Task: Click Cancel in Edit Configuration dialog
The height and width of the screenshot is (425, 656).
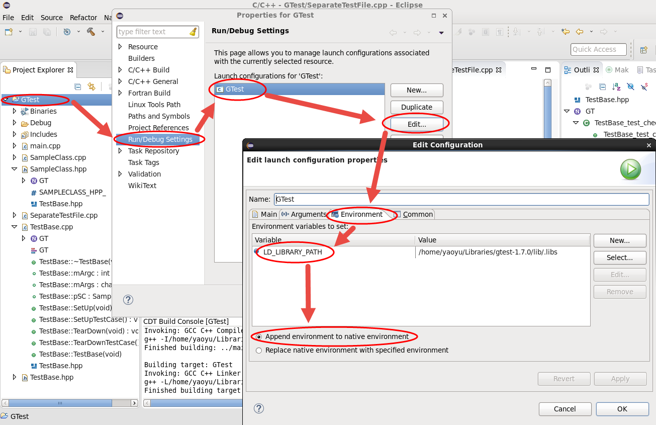Action: pos(565,409)
